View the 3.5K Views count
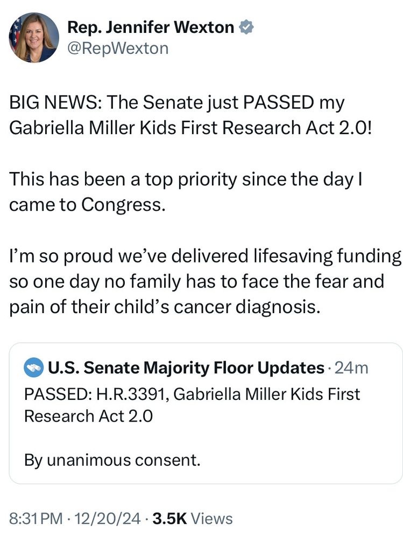 193,519
